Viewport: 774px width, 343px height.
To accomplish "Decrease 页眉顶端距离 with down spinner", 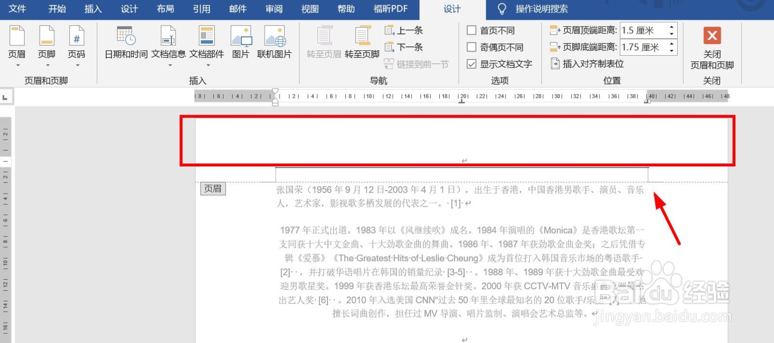I will point(671,34).
